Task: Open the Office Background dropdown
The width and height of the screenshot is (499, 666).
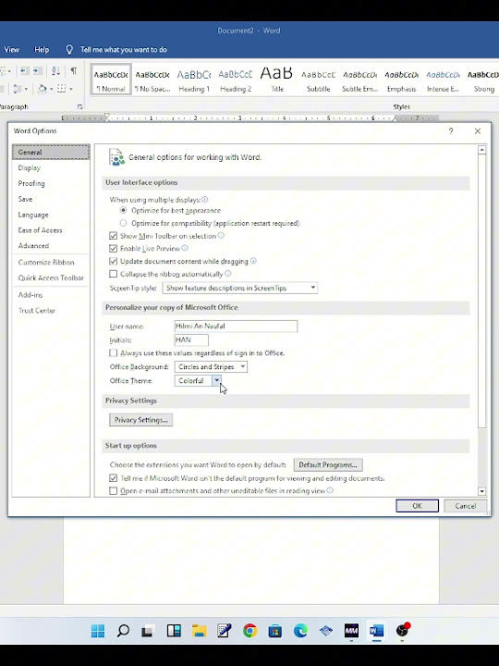Action: 211,367
